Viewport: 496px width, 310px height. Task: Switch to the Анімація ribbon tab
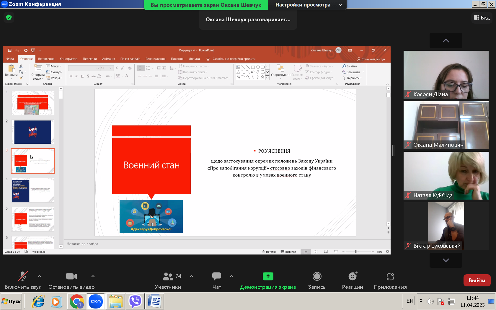[108, 59]
